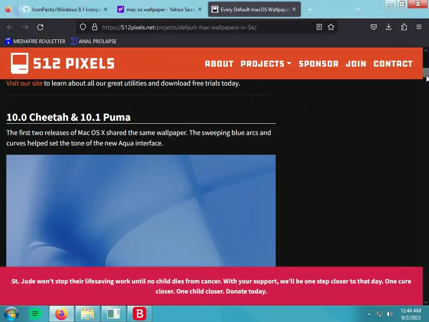Viewport: 429px width, 322px height.
Task: Follow the 'Visit our site' link
Action: point(24,83)
